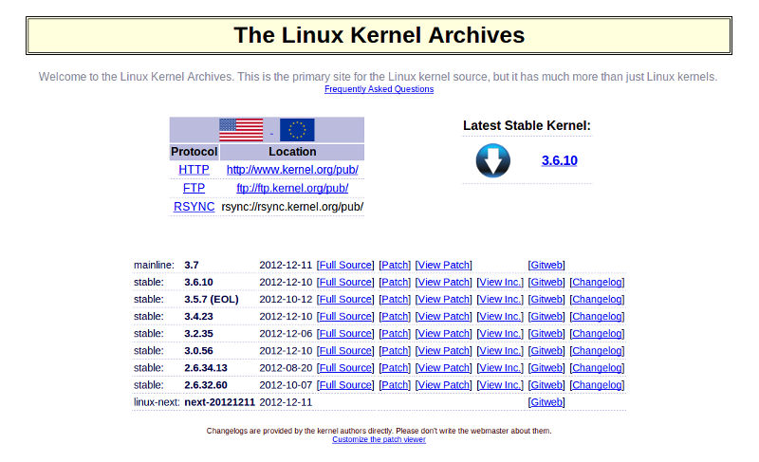Open View Patch for mainline 3.7

tap(444, 265)
